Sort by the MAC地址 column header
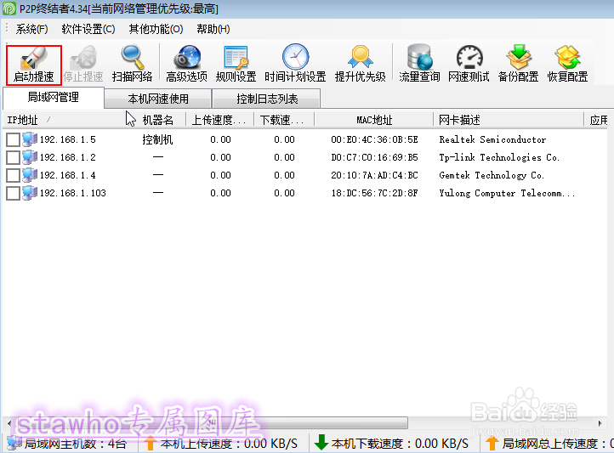The image size is (614, 453). point(374,120)
